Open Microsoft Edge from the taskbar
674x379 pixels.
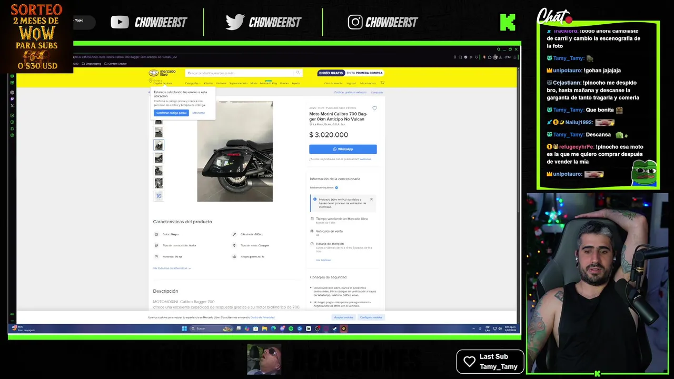click(x=273, y=328)
